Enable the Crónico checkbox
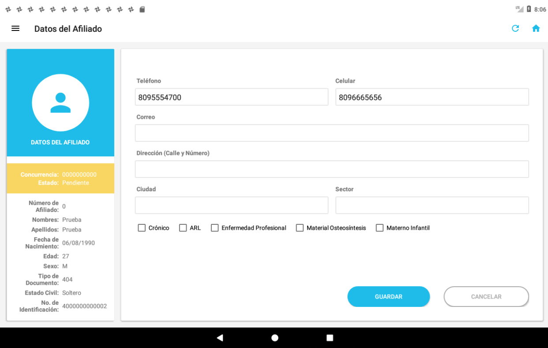 (x=142, y=228)
